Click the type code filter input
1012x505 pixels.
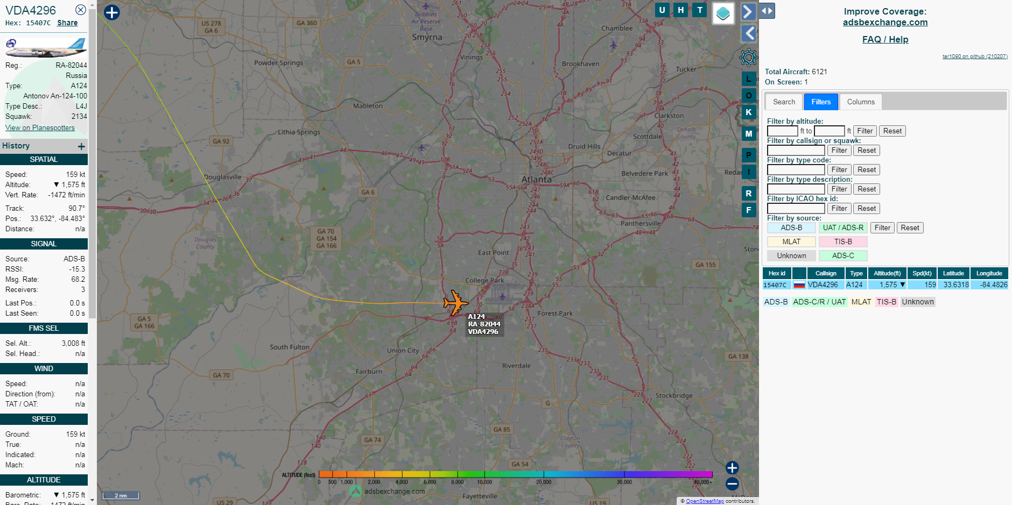796,169
